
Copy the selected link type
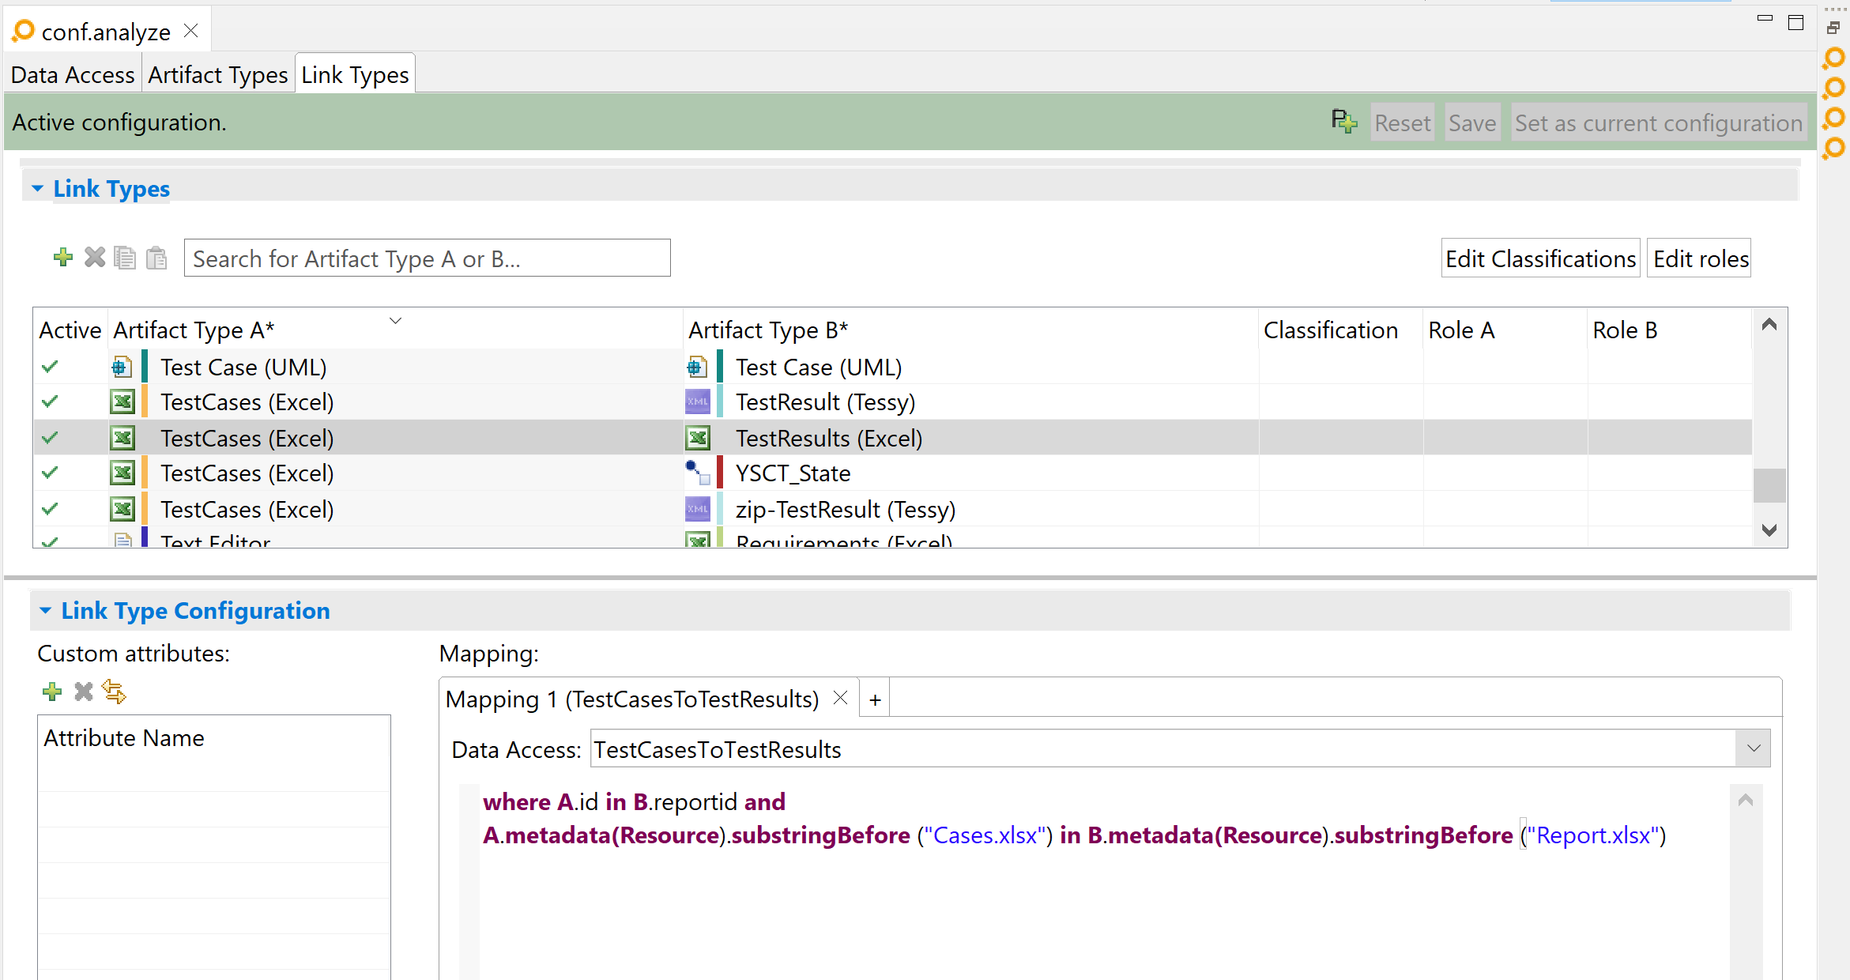[125, 258]
